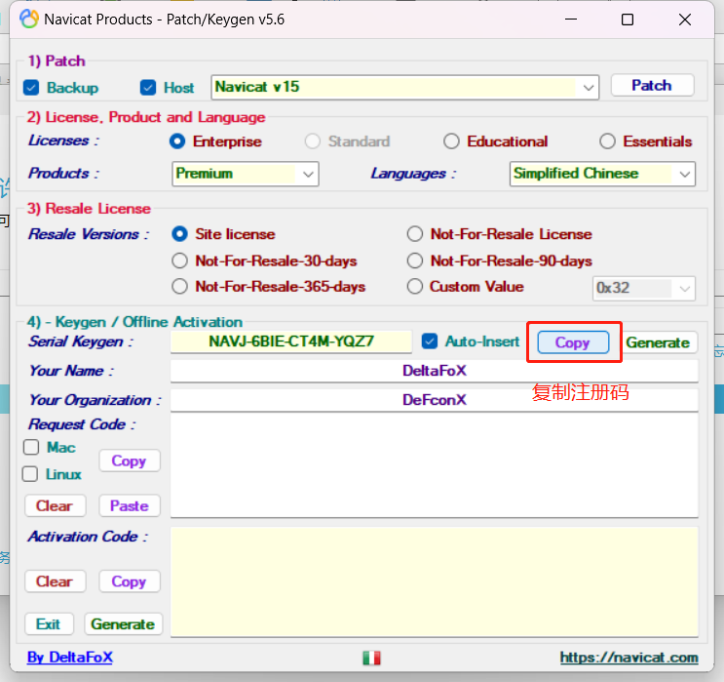
Task: Click the Italian flag icon at the bottom
Action: point(371,658)
